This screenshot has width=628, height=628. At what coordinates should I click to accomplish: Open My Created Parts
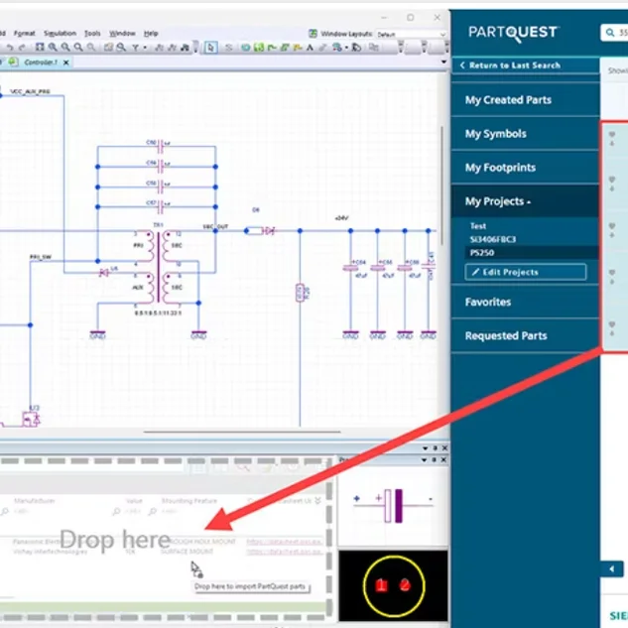coord(525,100)
